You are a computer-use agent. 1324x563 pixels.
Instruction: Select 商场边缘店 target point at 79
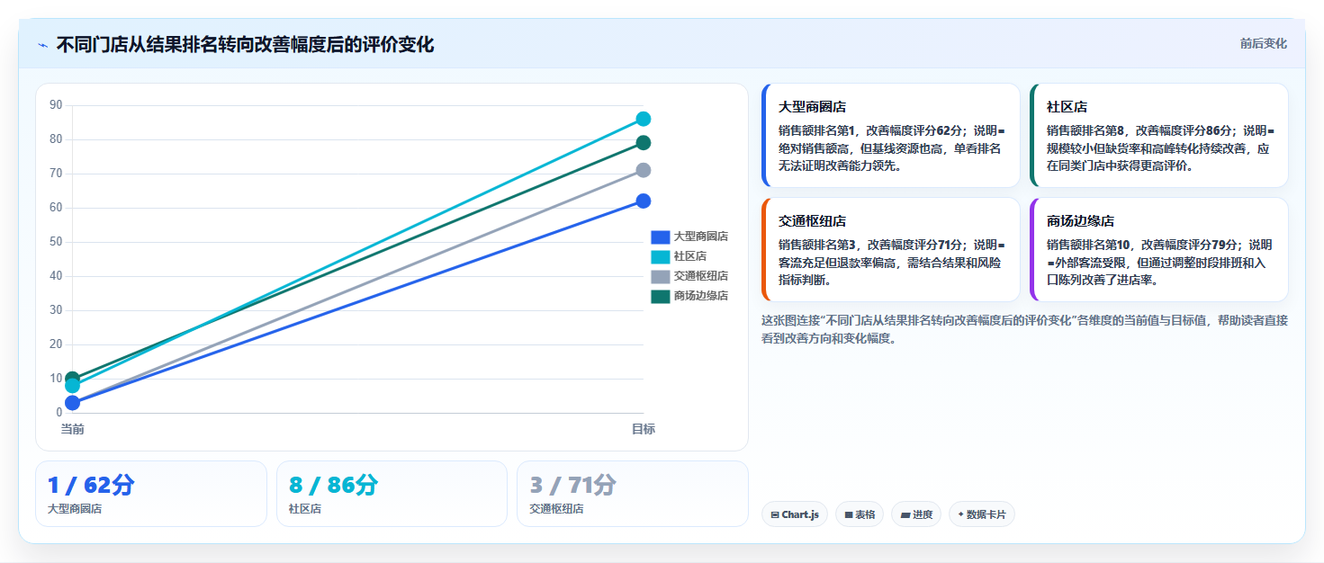[644, 143]
